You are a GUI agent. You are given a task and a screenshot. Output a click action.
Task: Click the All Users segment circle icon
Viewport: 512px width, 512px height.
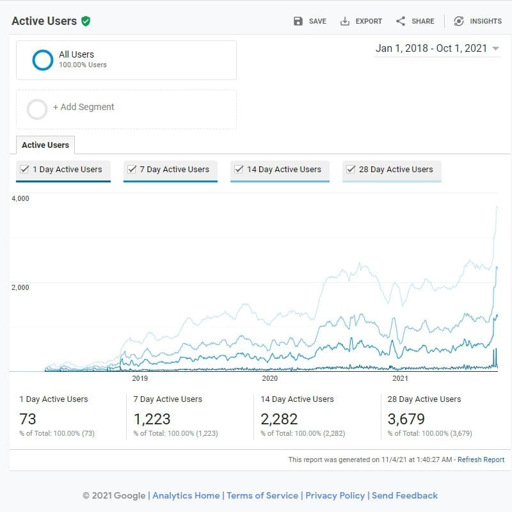43,60
